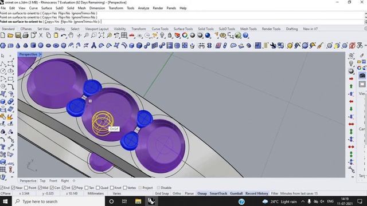Toggle the Perp osnap checkbox
The image size is (367, 206).
pos(74,188)
